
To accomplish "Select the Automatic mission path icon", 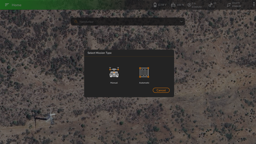I will (144, 72).
